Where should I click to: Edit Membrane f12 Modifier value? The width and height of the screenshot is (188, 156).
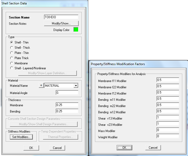(x=168, y=92)
